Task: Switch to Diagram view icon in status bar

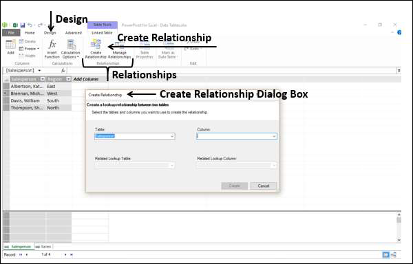Action: click(394, 254)
